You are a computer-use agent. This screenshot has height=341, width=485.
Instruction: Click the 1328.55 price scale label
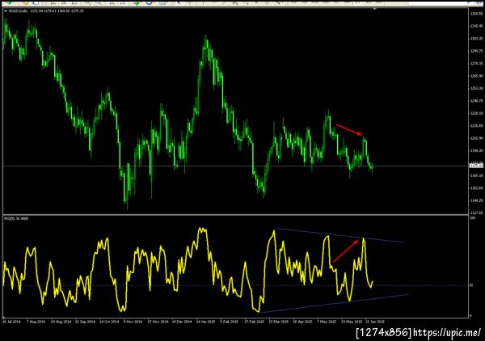pos(476,14)
